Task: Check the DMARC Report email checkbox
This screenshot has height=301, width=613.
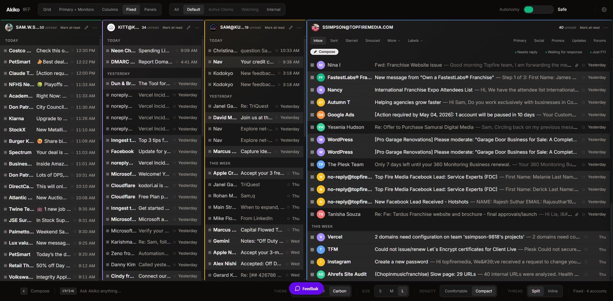Action: [x=108, y=62]
